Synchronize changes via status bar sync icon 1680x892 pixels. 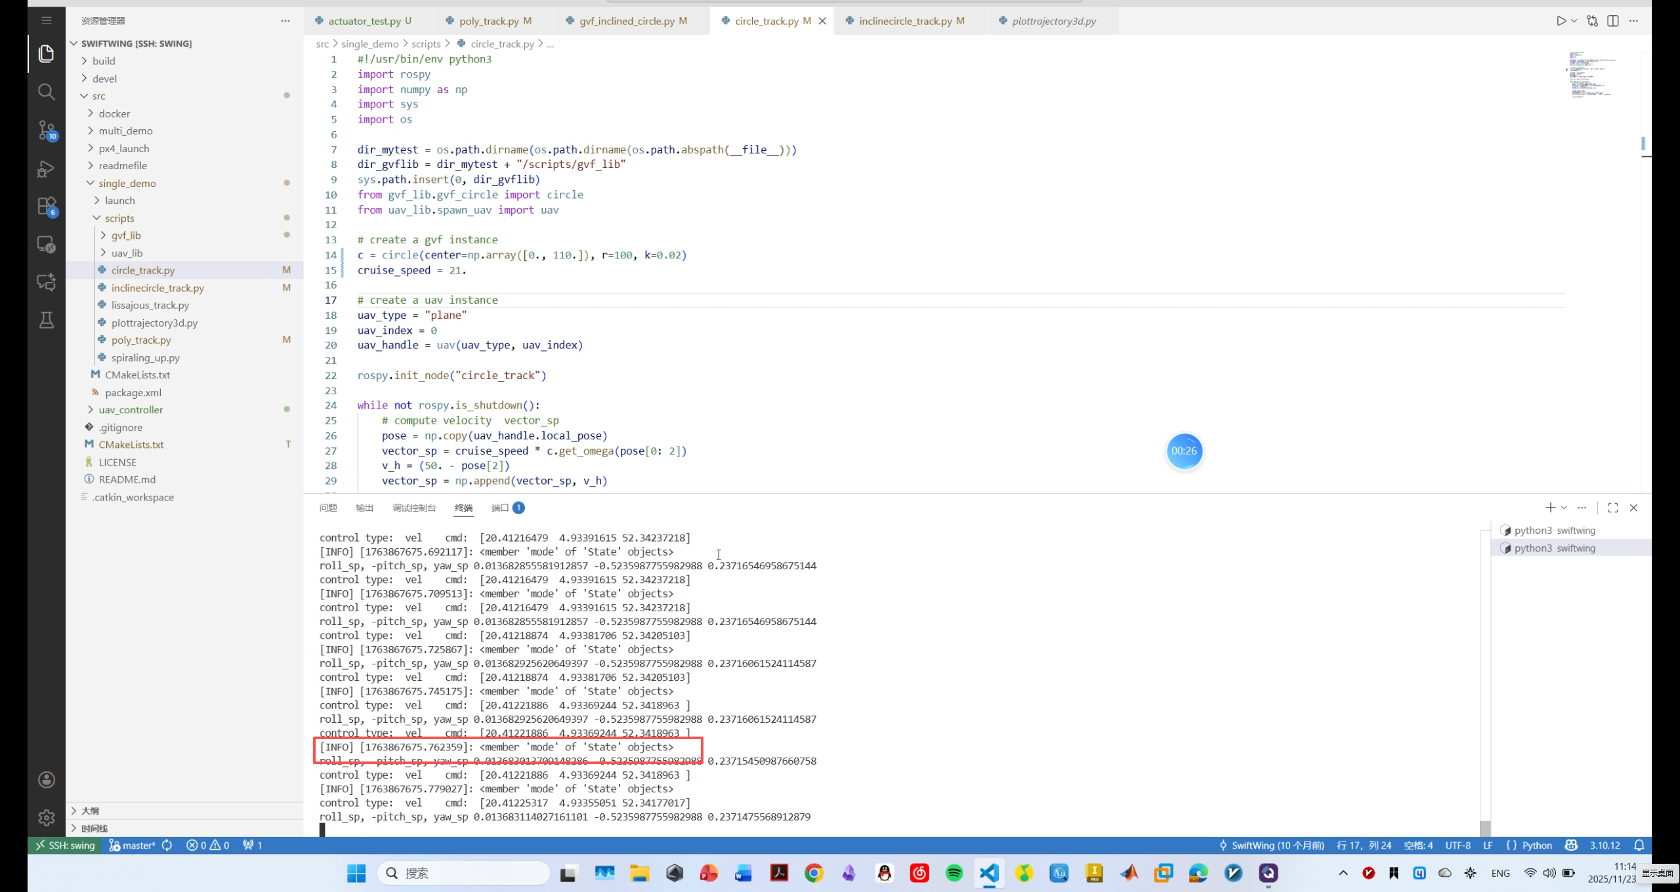167,845
